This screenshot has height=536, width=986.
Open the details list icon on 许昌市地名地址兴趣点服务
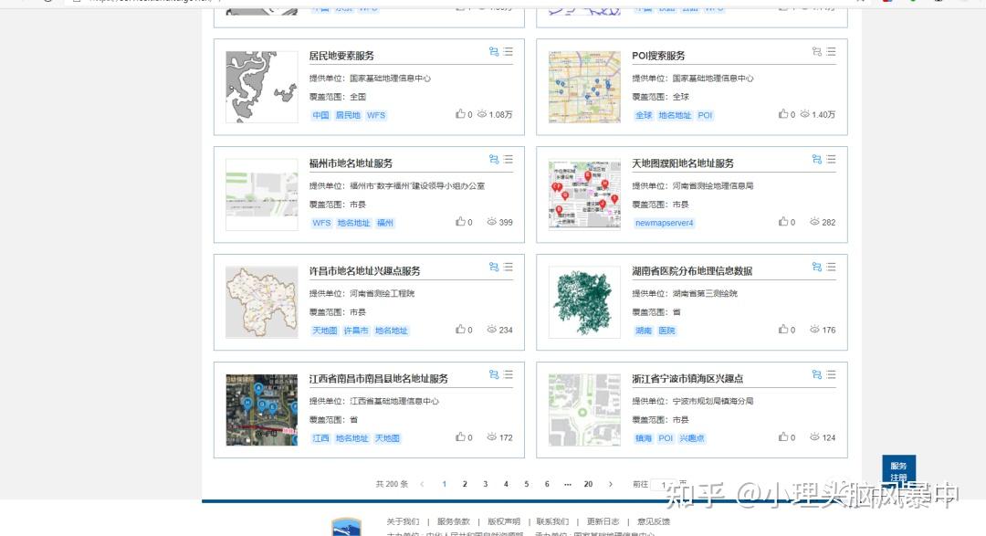(x=508, y=267)
